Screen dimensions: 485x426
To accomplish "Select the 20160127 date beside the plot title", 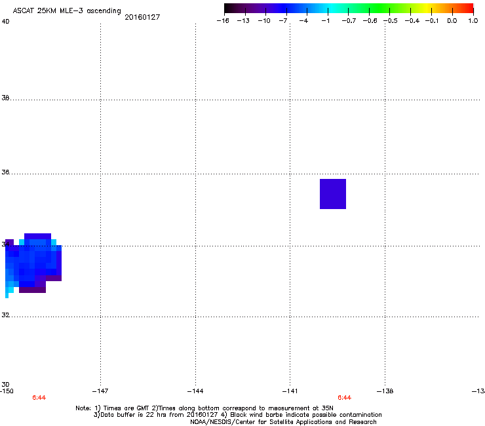I will pos(142,17).
